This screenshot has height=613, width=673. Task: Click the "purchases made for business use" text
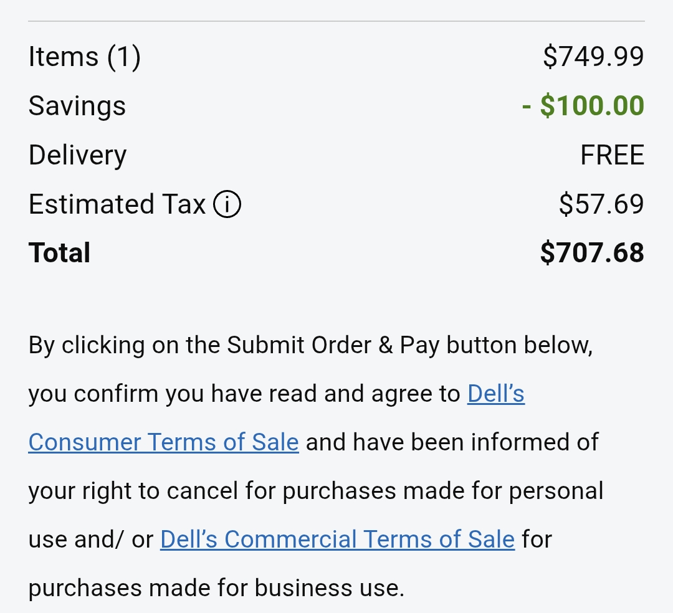click(216, 588)
